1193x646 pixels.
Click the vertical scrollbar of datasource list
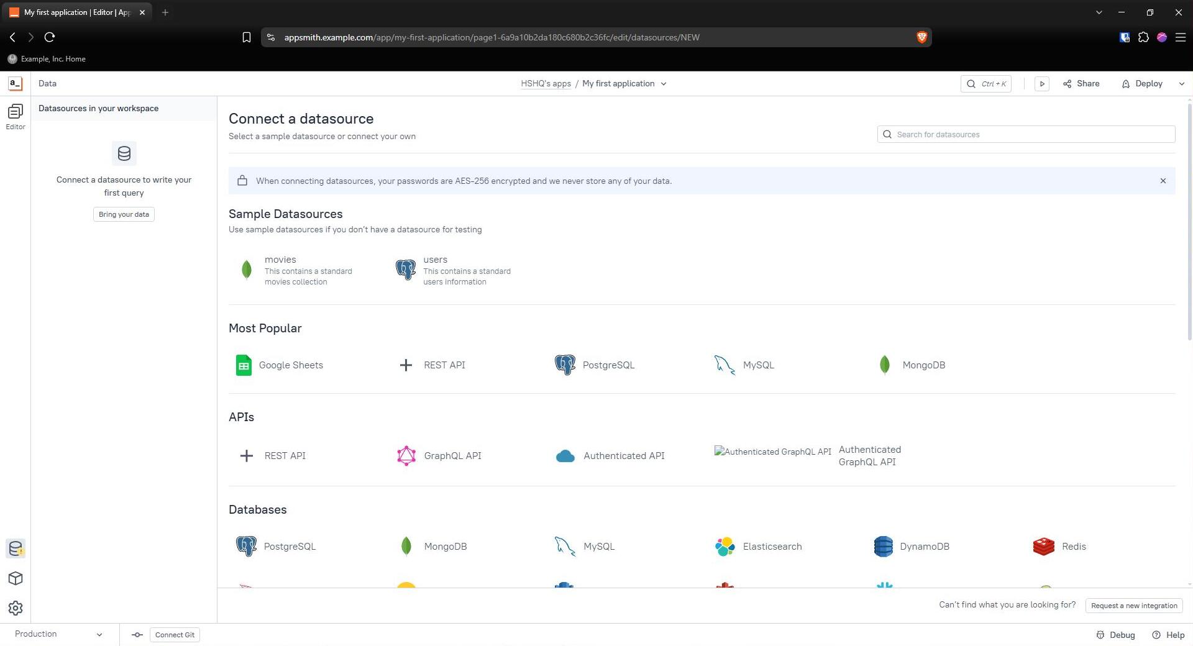[x=1189, y=222]
